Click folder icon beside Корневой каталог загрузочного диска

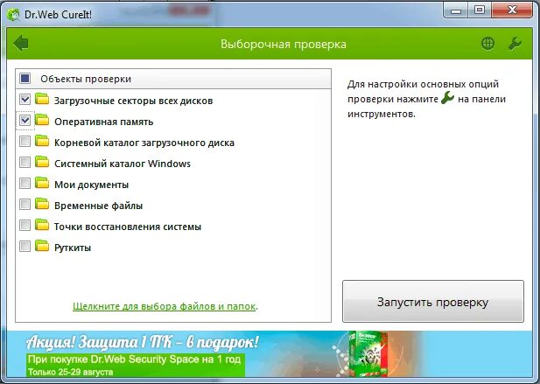(x=42, y=141)
